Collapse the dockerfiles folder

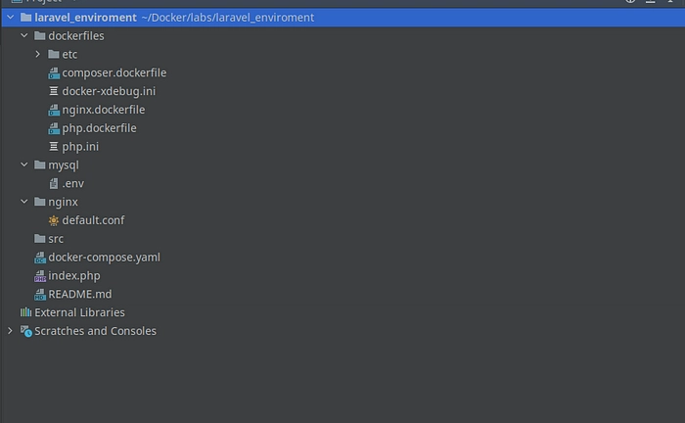[24, 35]
